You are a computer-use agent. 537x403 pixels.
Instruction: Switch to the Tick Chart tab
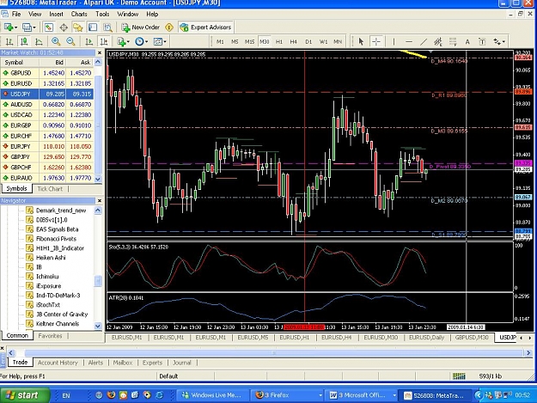click(x=50, y=189)
